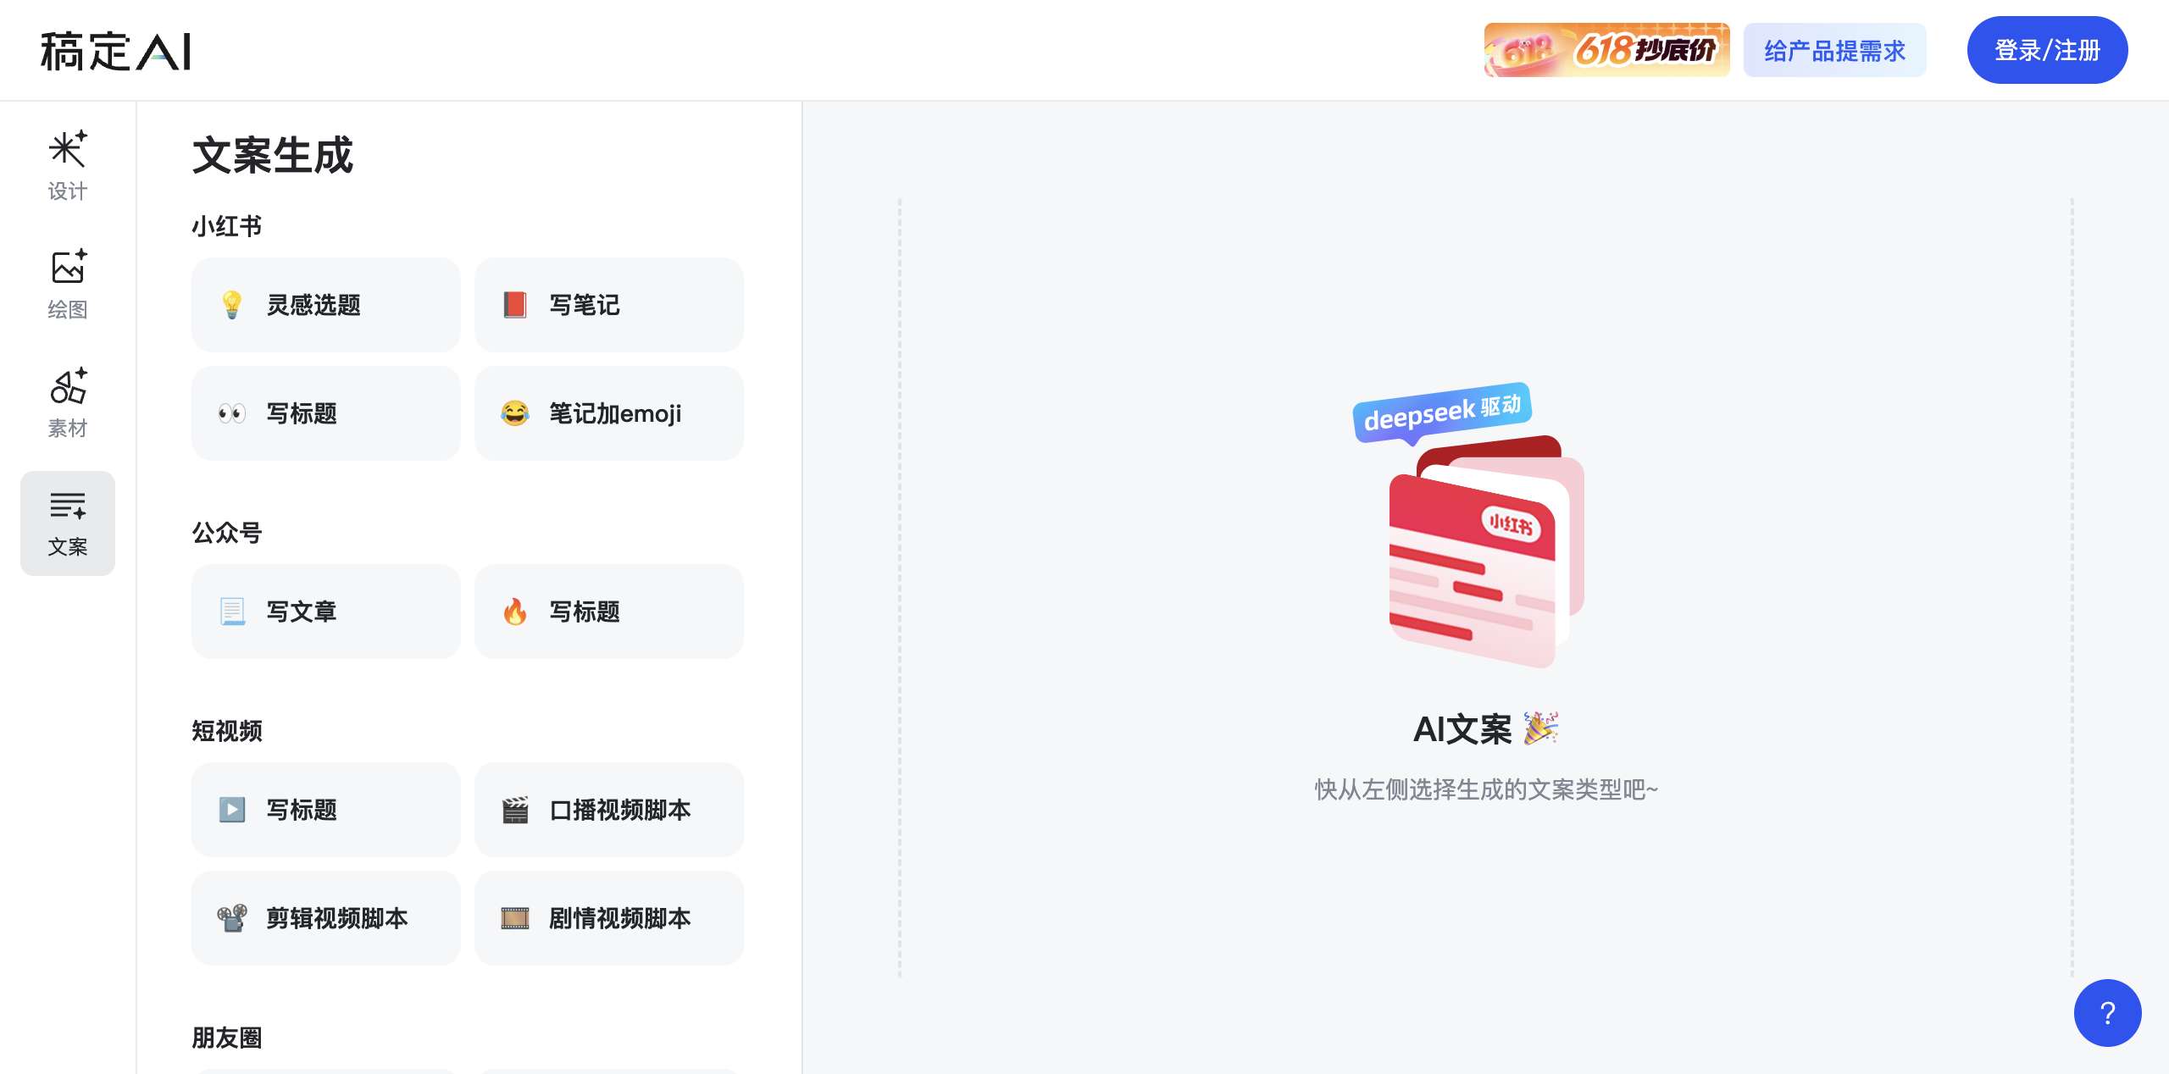
Task: Choose 短视频 写标题 play-icon option
Action: (325, 810)
